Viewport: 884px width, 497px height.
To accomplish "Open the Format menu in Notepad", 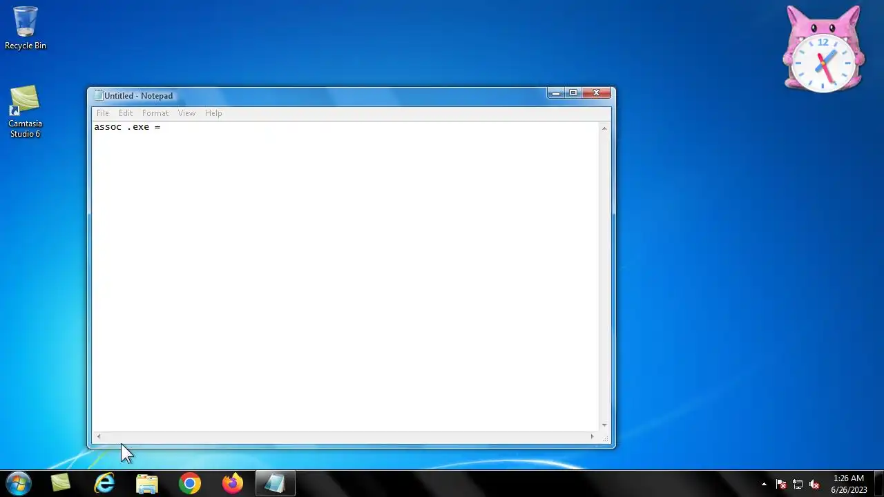I will click(155, 113).
